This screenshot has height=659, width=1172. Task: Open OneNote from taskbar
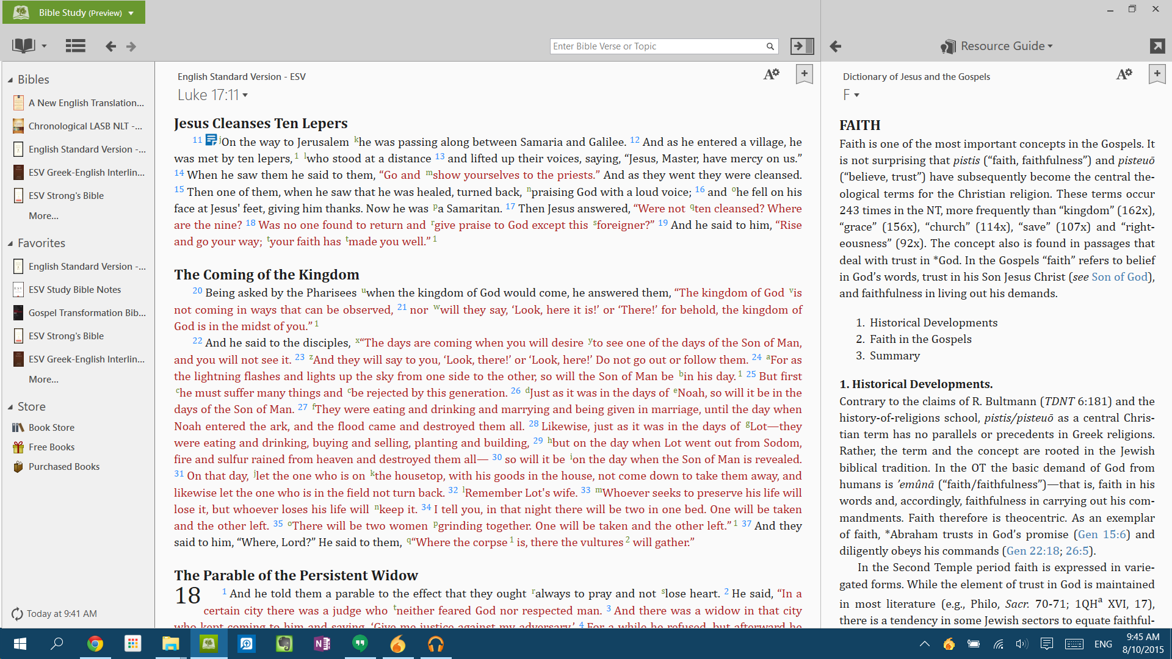(322, 644)
